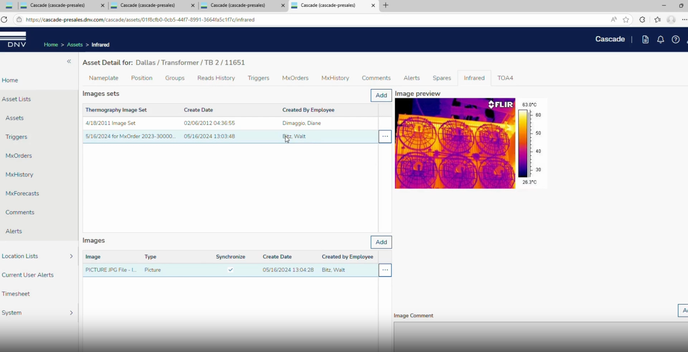
Task: Open actions menu for 5/16/2024 image set
Action: pyautogui.click(x=385, y=136)
